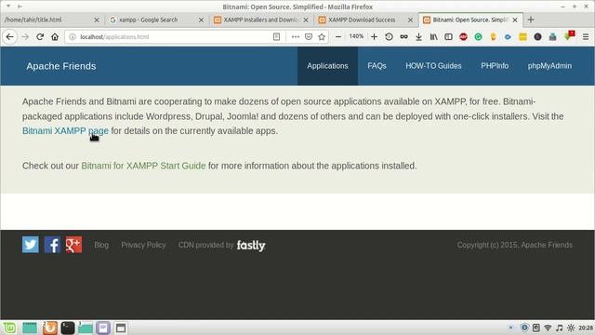Close the Bitnami: Open Source tab

point(515,20)
